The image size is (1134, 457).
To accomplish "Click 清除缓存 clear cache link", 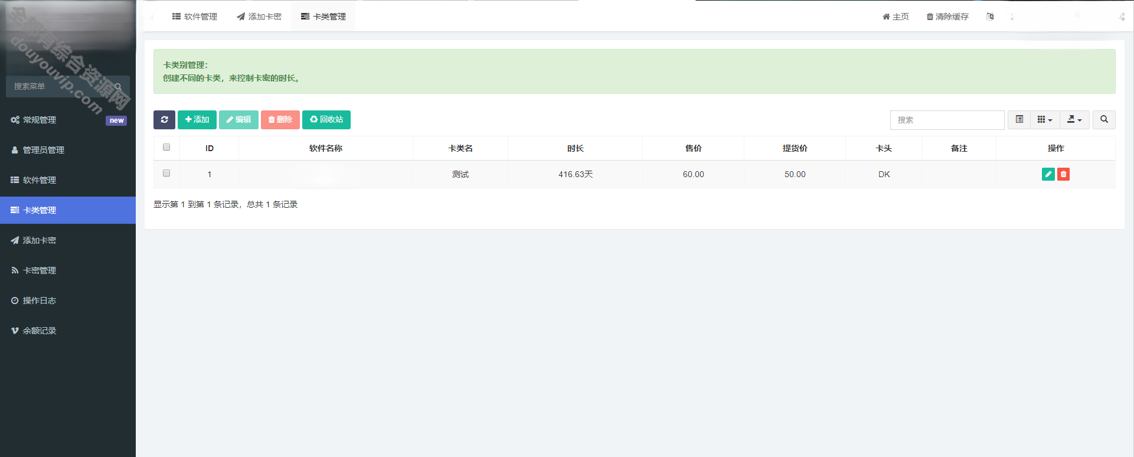I will tap(947, 17).
